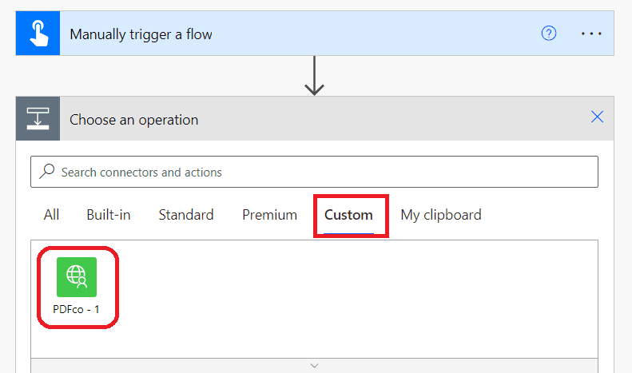Open help for the manual trigger
The image size is (632, 373).
pos(548,34)
